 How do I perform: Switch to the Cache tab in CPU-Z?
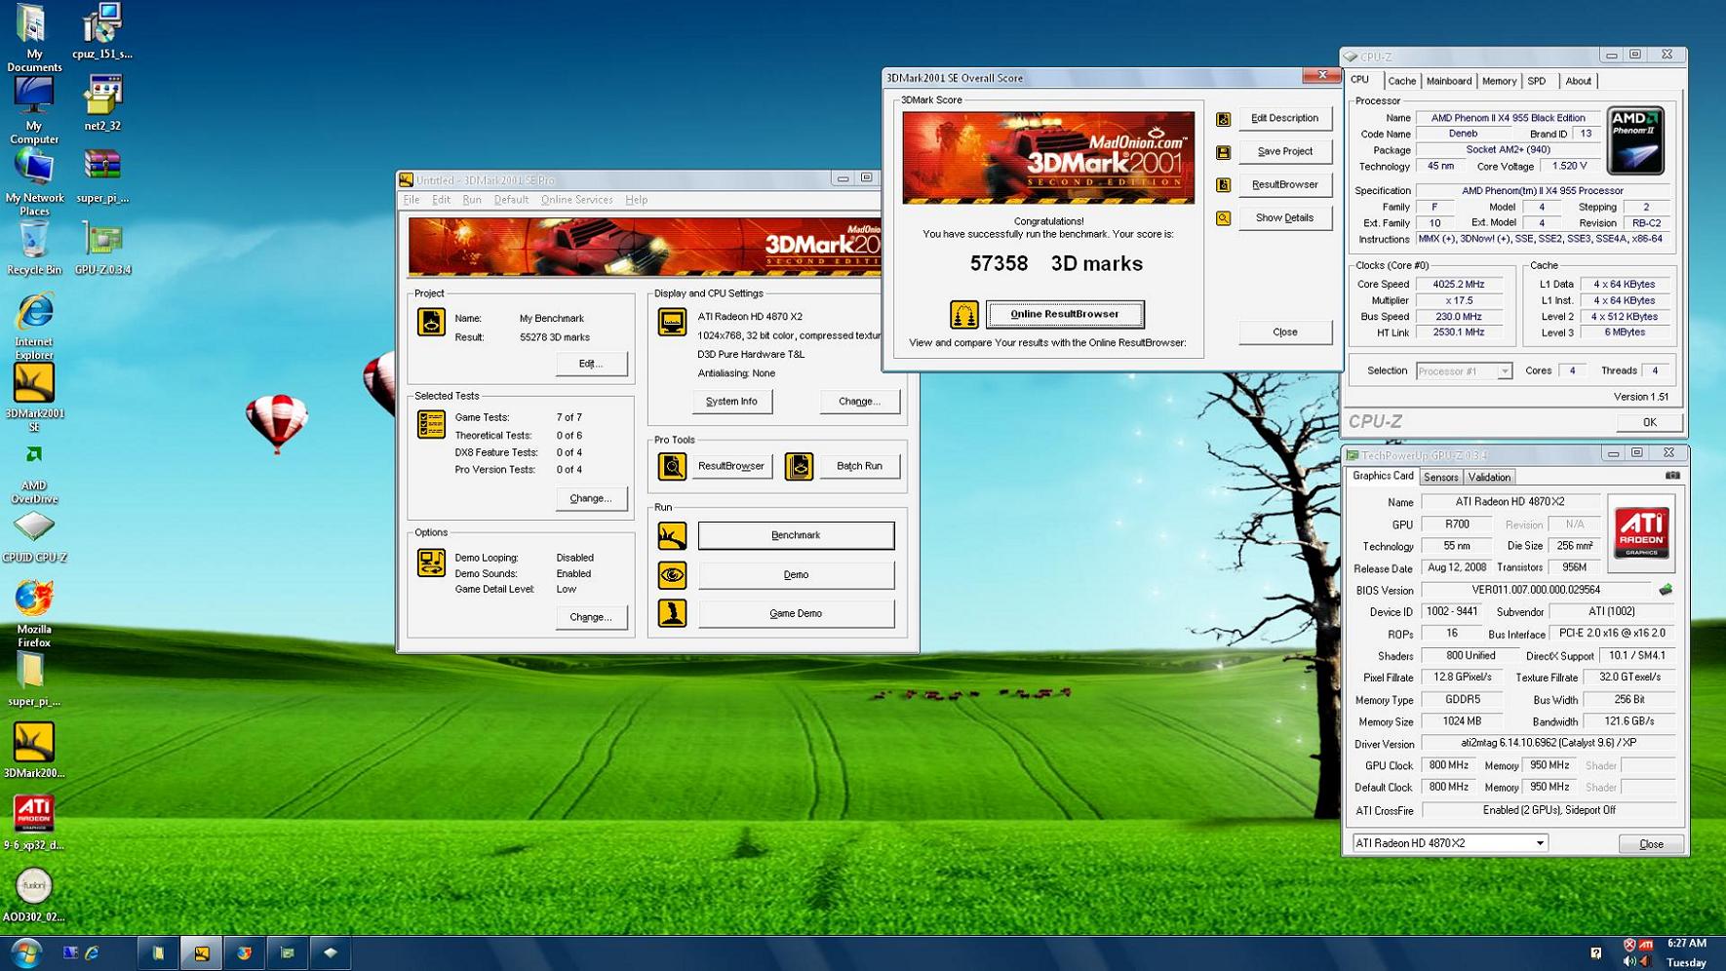[x=1401, y=82]
